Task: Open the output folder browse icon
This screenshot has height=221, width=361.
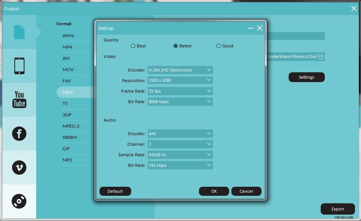Action: 321,56
